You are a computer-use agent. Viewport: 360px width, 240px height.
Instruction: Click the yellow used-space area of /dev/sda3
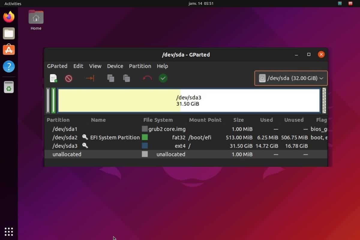[120, 100]
